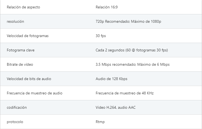
Task: Select the 'Rtmp' protocol value
Action: [100, 122]
